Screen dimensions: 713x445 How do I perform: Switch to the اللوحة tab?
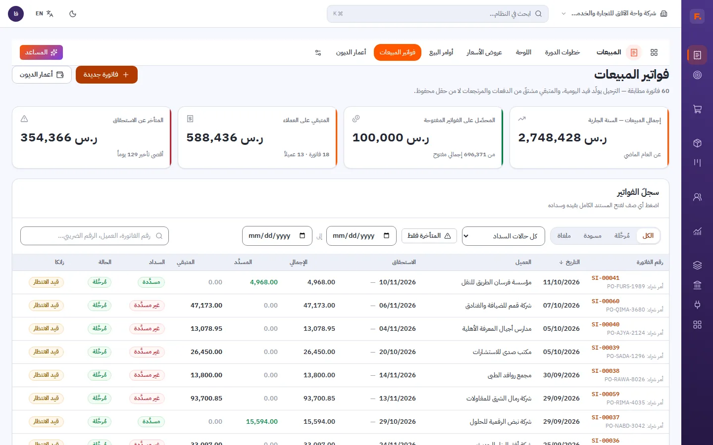(x=523, y=52)
